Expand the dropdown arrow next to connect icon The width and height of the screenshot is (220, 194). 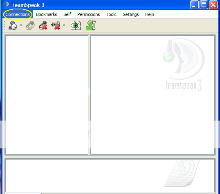[x=21, y=25]
